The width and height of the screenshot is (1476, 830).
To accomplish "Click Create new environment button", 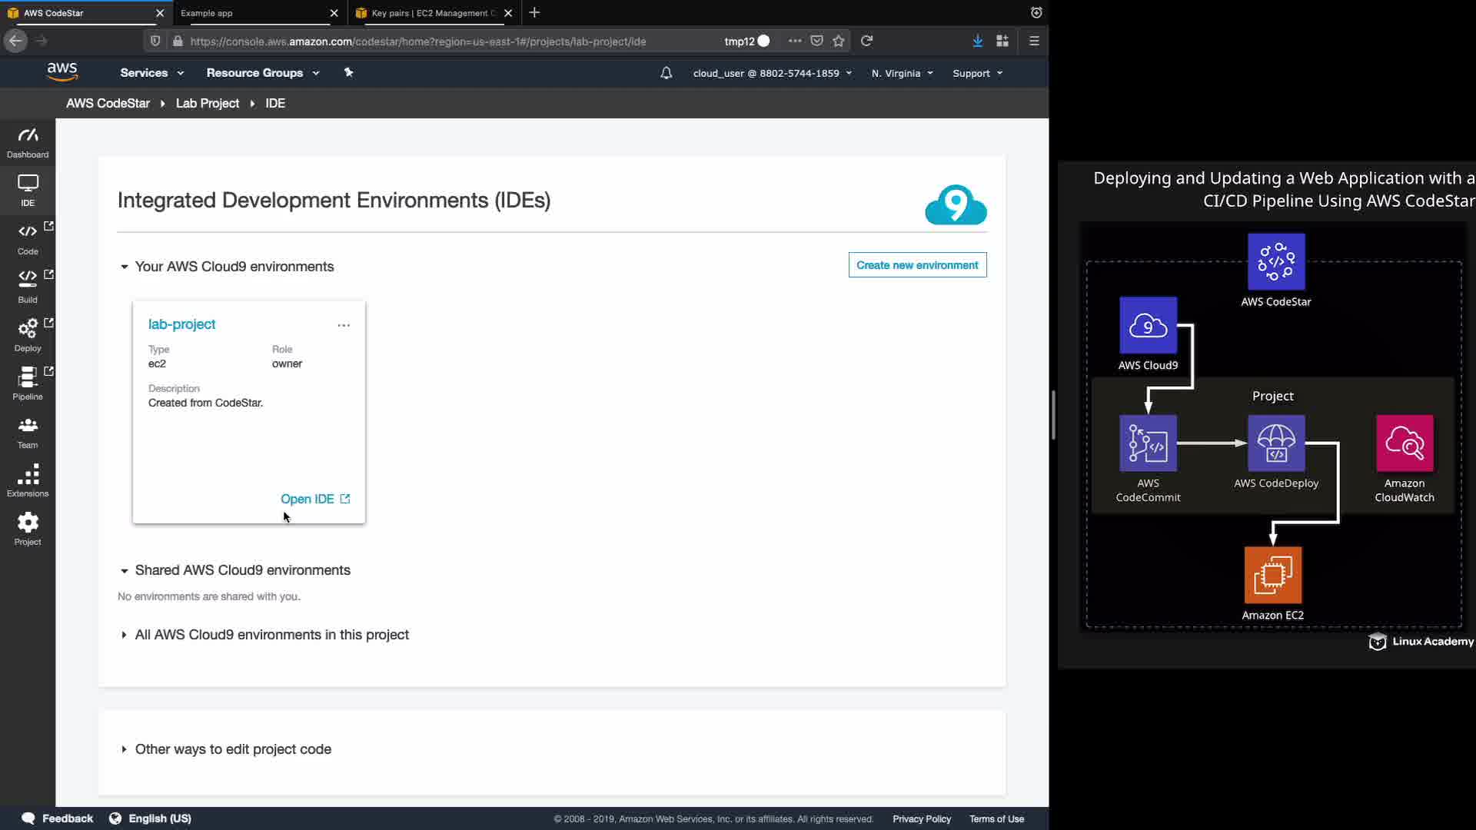I will [x=917, y=265].
